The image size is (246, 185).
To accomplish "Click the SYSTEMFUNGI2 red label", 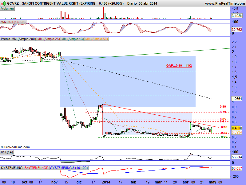I will (37, 168).
